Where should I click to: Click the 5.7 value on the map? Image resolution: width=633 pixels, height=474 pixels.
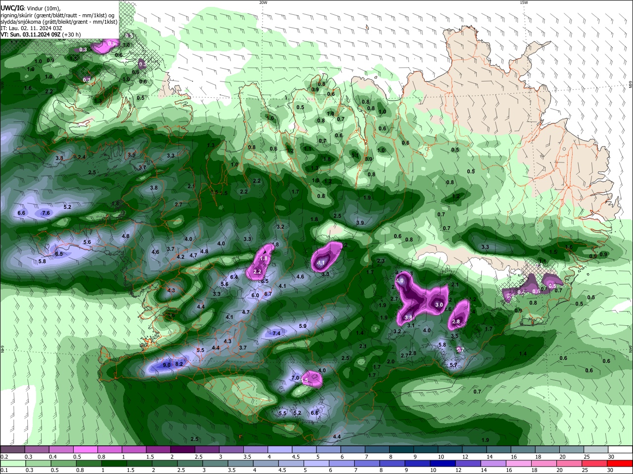pos(453,365)
